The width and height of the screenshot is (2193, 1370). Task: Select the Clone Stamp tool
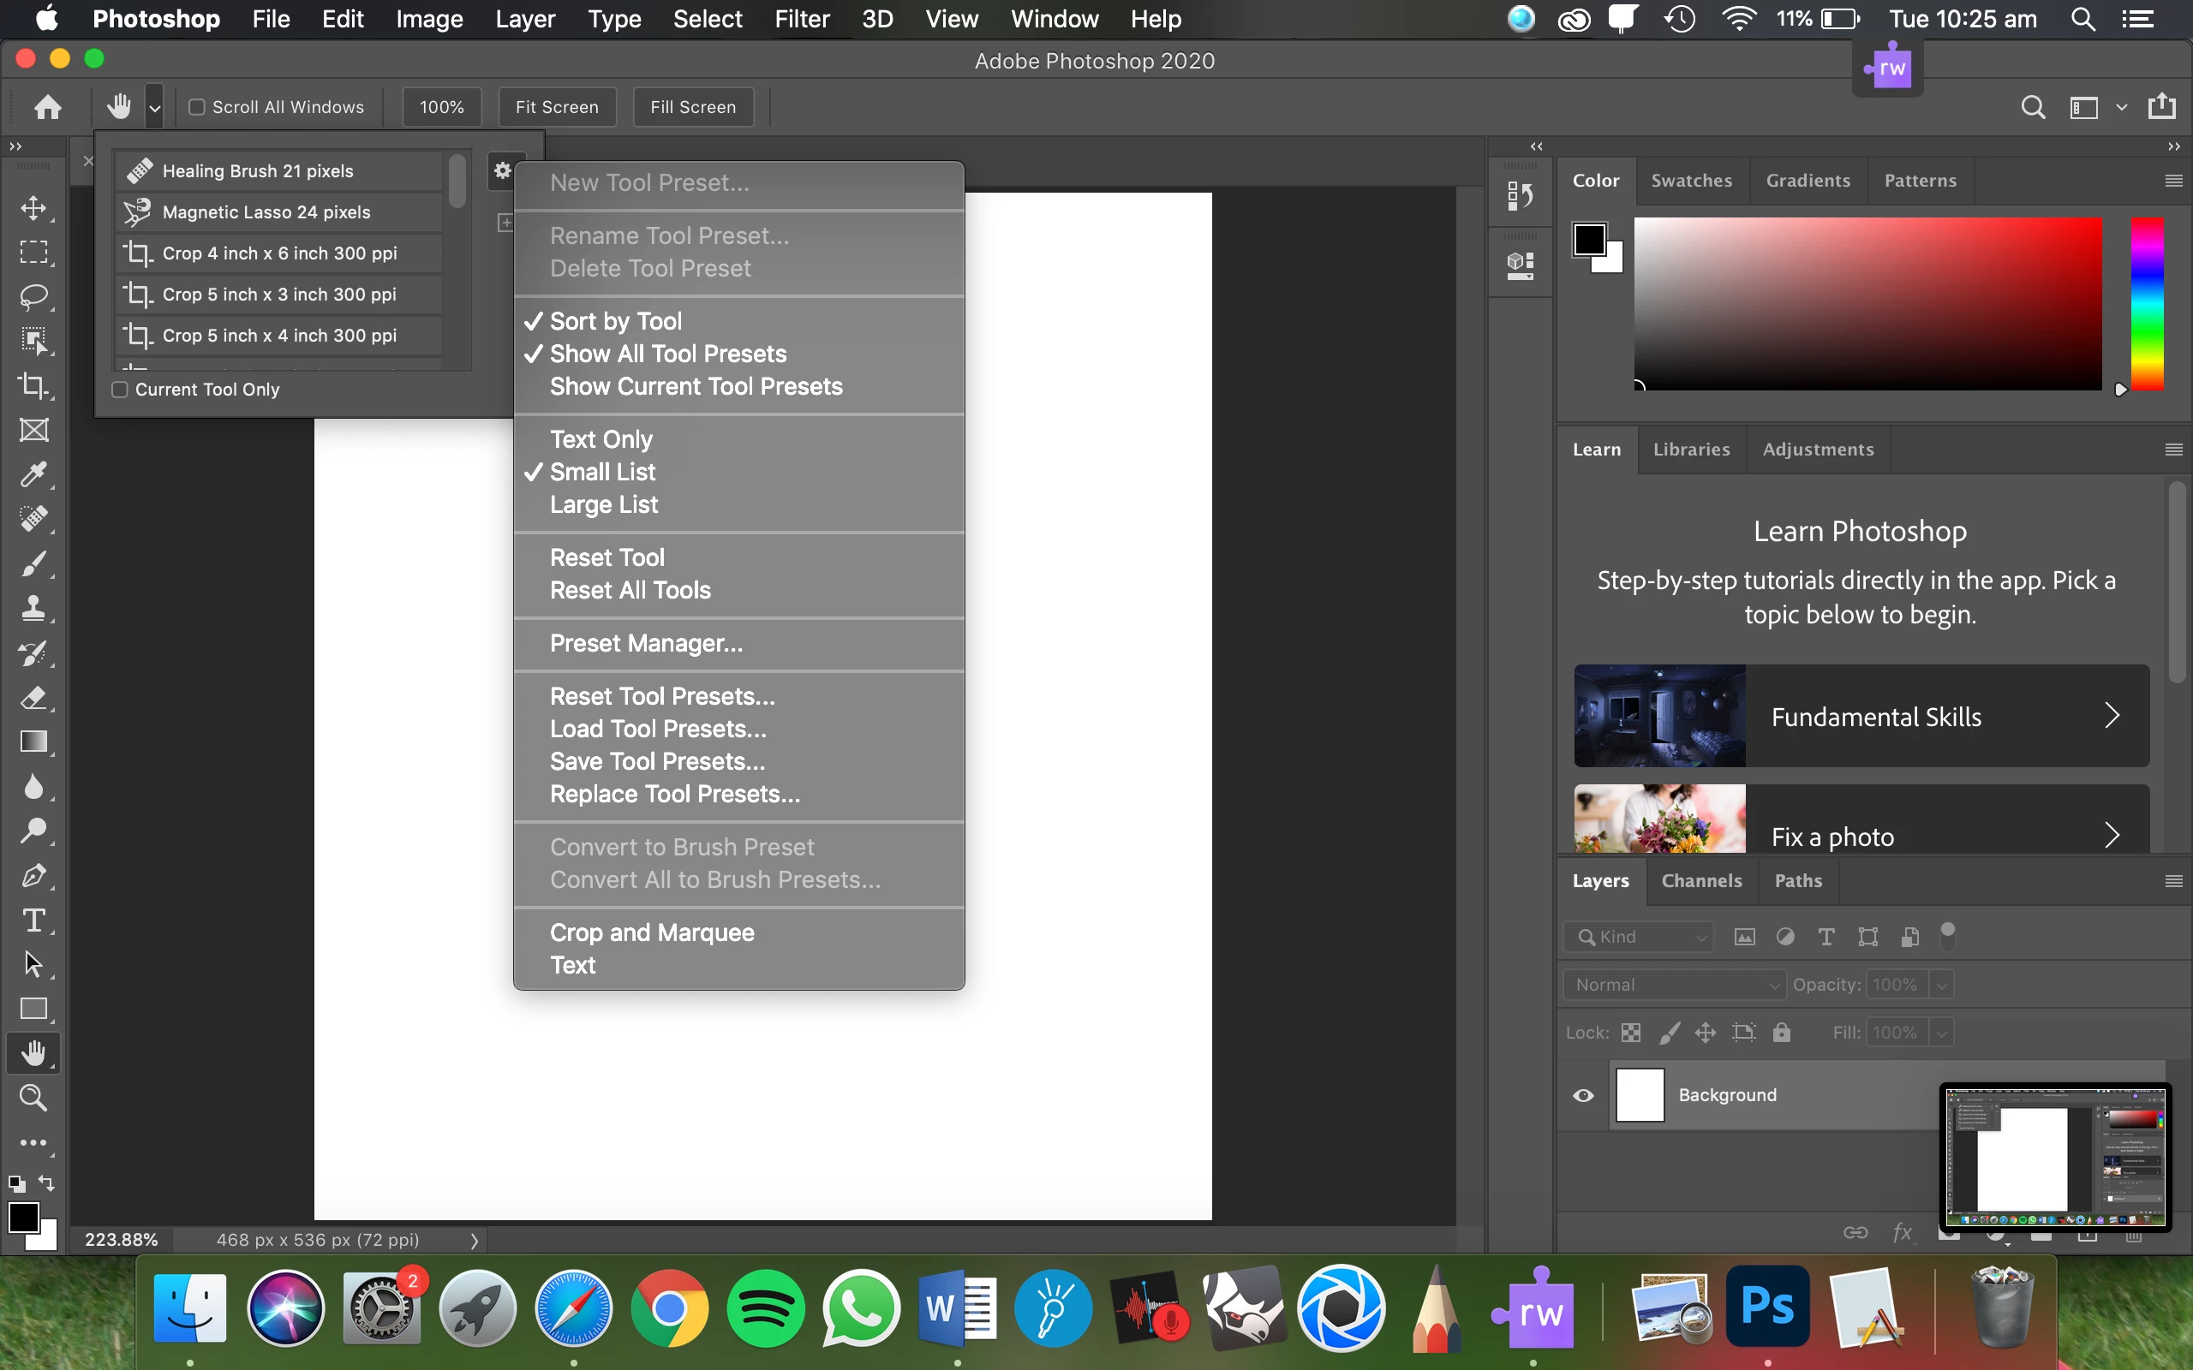coord(33,607)
